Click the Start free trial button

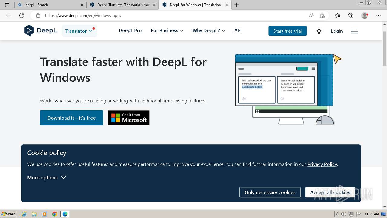click(288, 31)
